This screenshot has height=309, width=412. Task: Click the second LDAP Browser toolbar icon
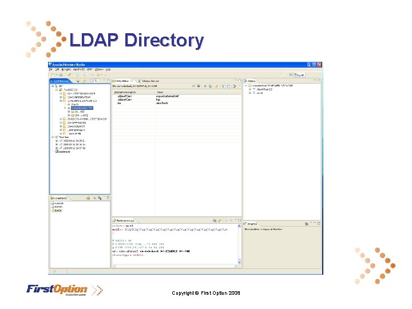click(84, 81)
